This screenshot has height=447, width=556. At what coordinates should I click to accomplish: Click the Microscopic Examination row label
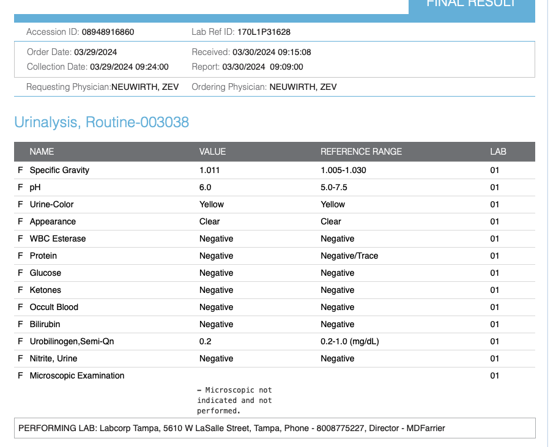(76, 375)
